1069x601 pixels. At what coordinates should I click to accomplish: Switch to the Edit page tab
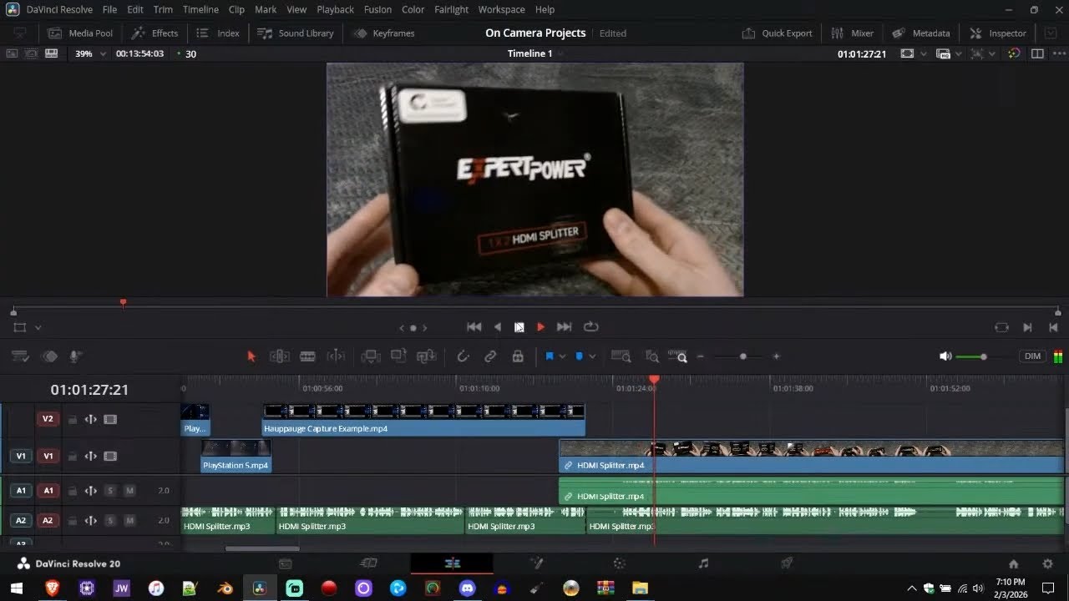(452, 563)
